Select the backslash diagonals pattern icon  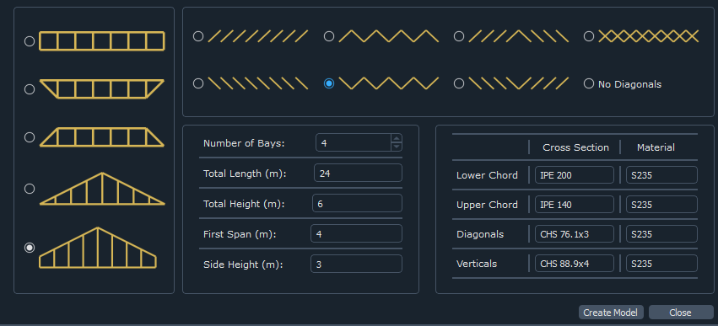(258, 83)
